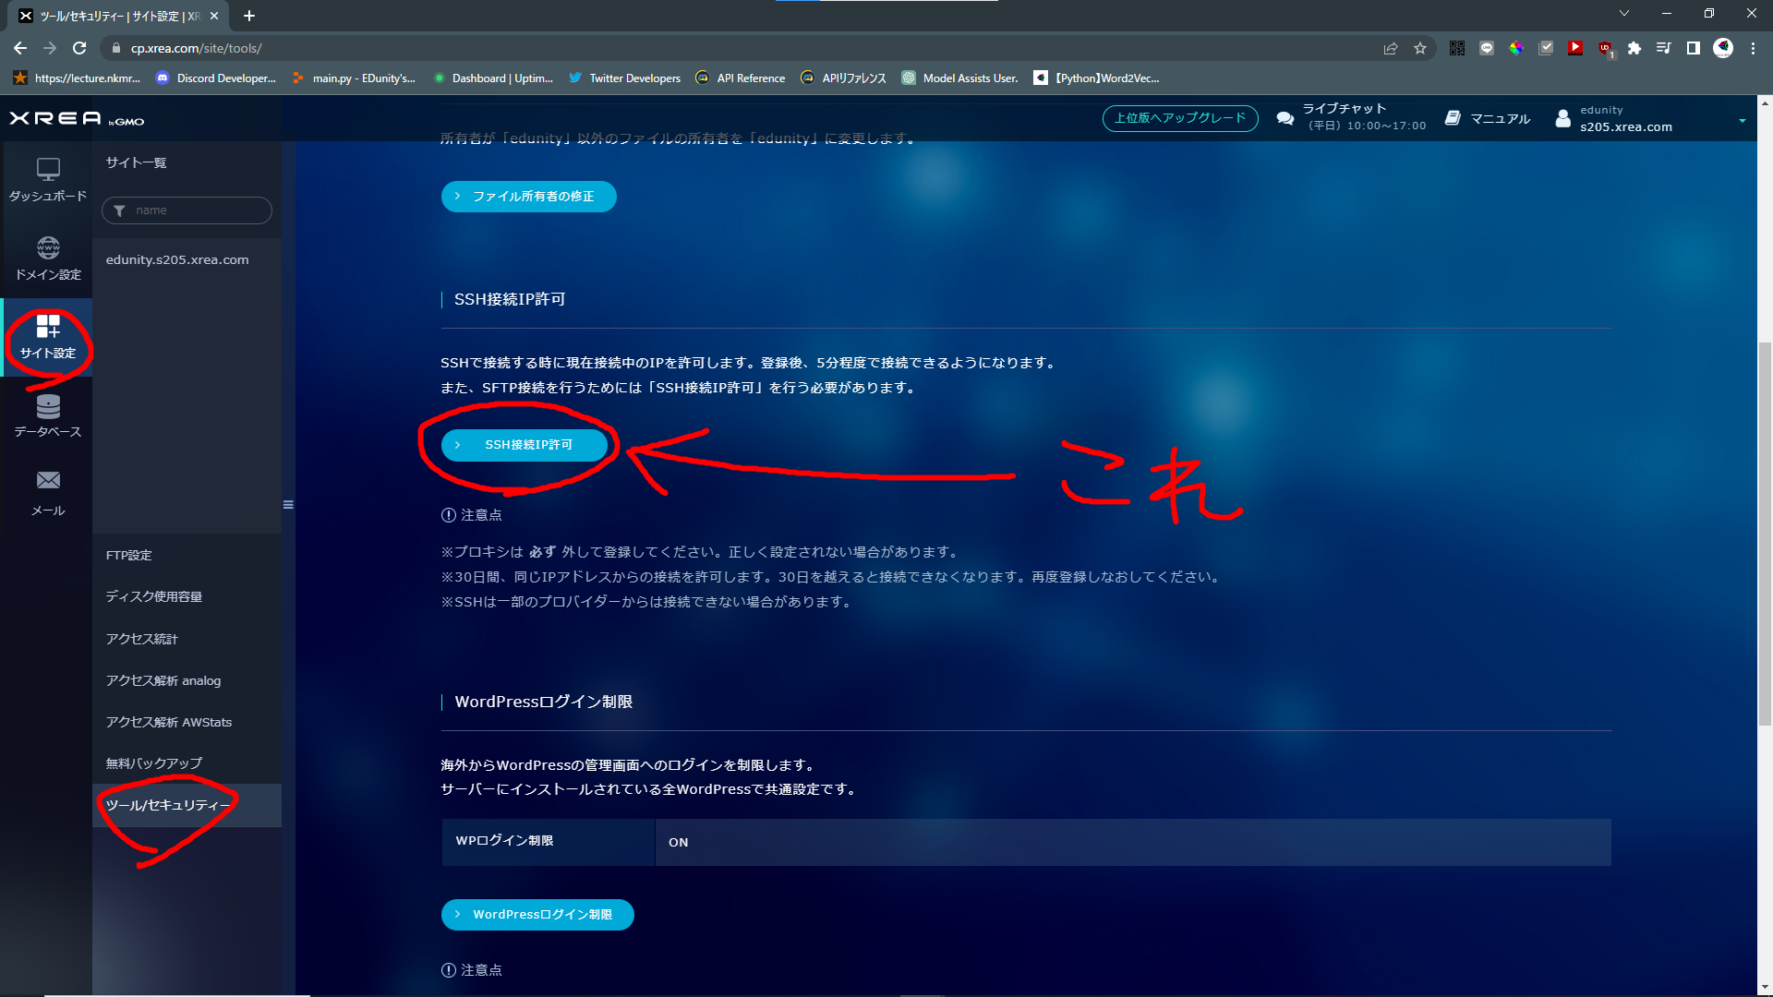Open ライブチャット via the chat bubble icon
Screen dimensions: 1773x997
1285,118
